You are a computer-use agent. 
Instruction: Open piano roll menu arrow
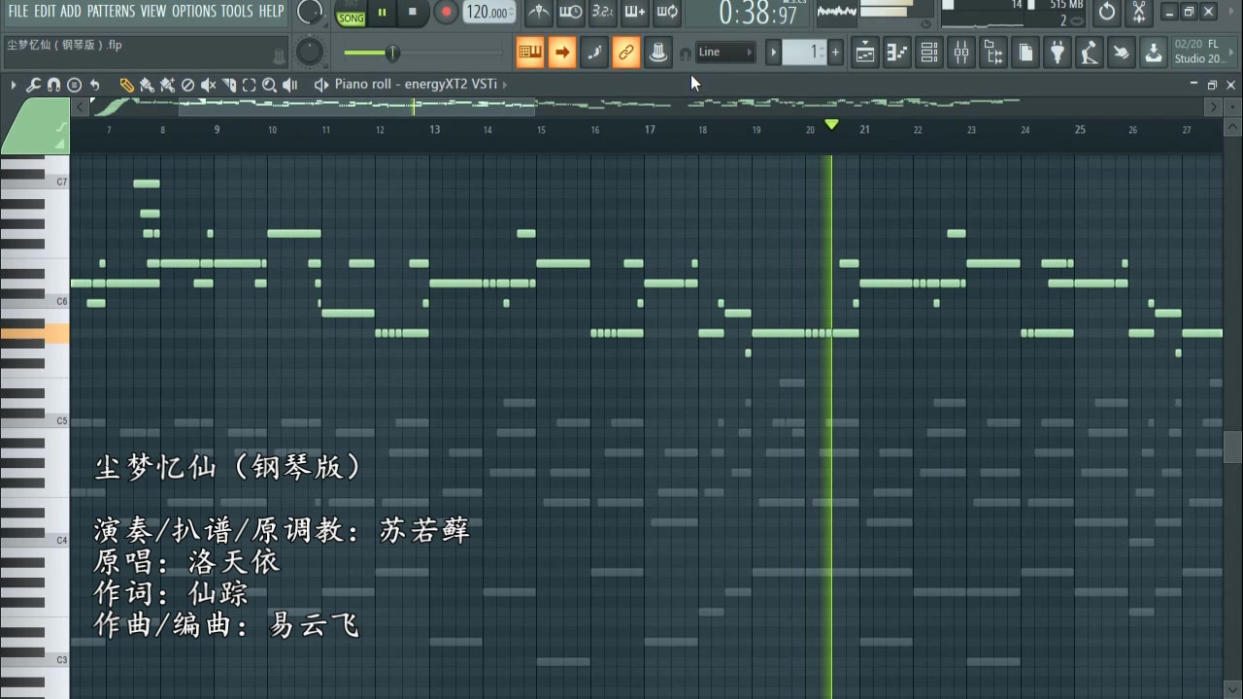coord(14,85)
